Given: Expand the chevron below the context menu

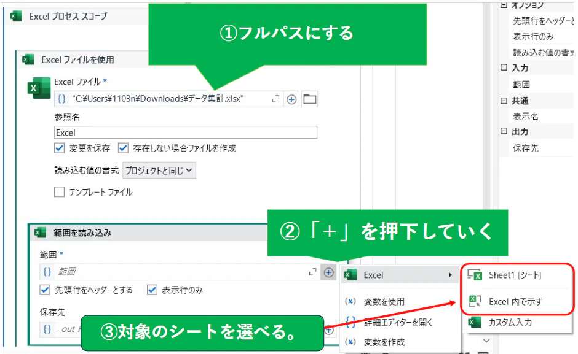Looking at the screenshot, I should [486, 341].
